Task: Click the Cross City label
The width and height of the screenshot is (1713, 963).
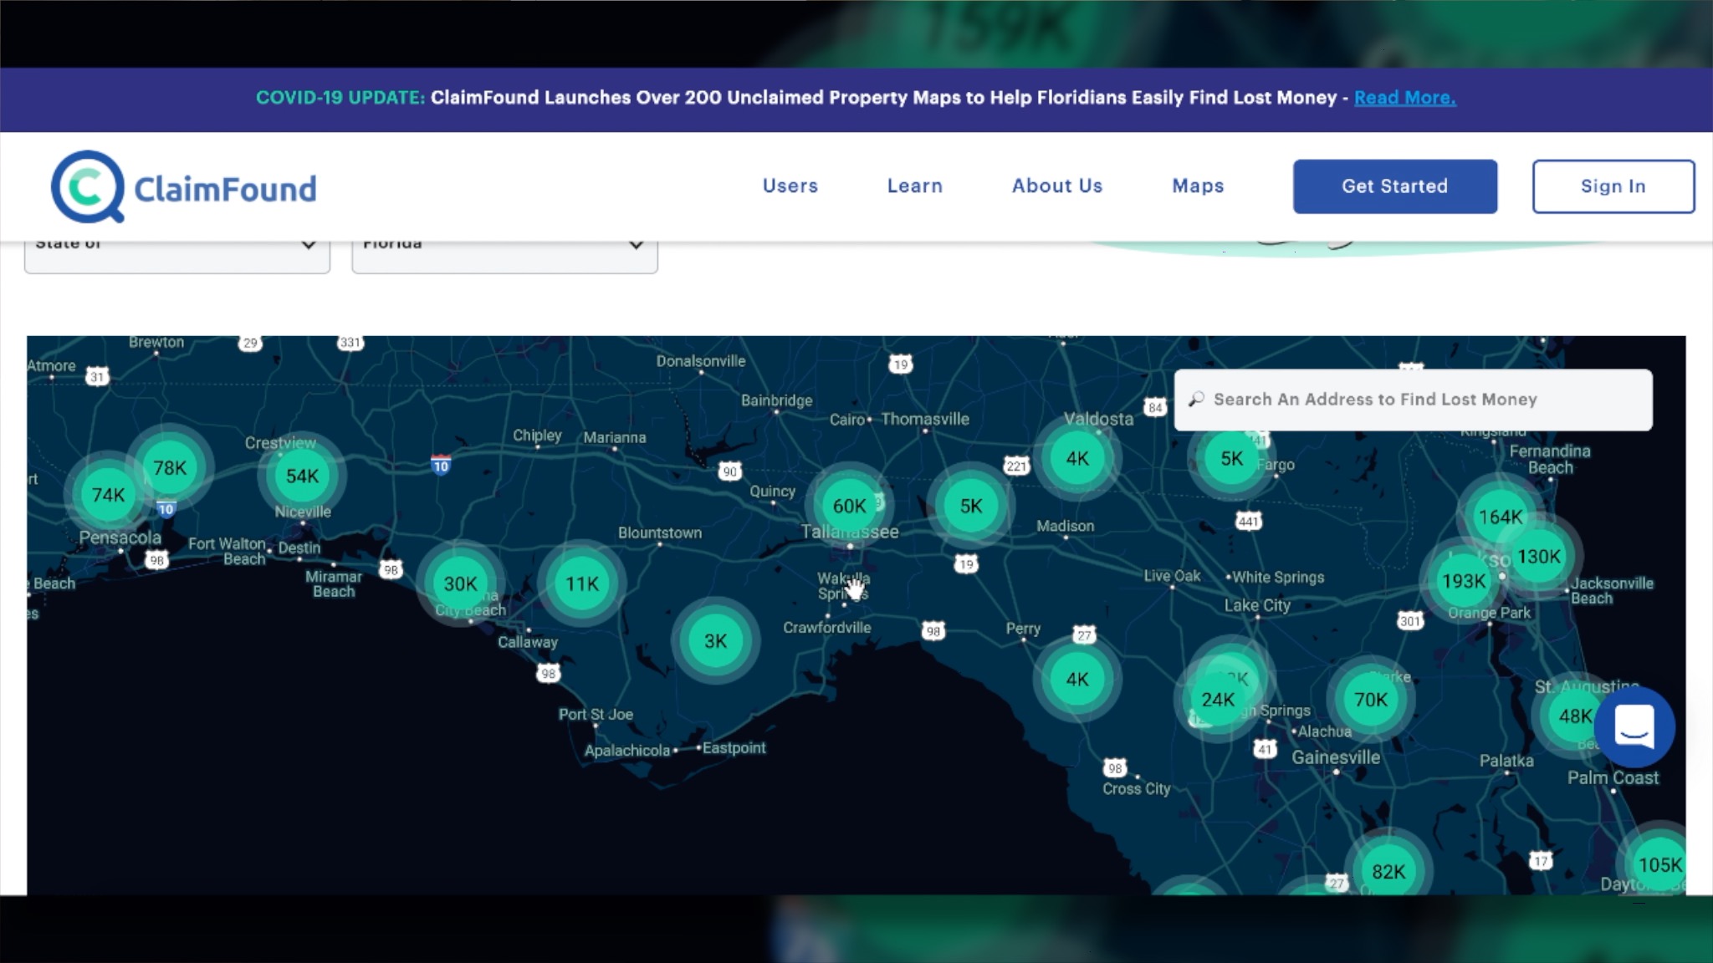Action: [x=1136, y=789]
